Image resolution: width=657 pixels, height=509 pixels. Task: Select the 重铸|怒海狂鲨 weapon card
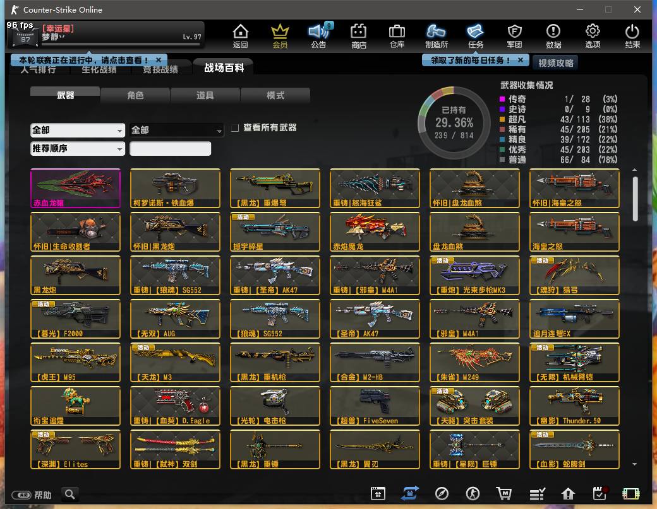click(375, 188)
